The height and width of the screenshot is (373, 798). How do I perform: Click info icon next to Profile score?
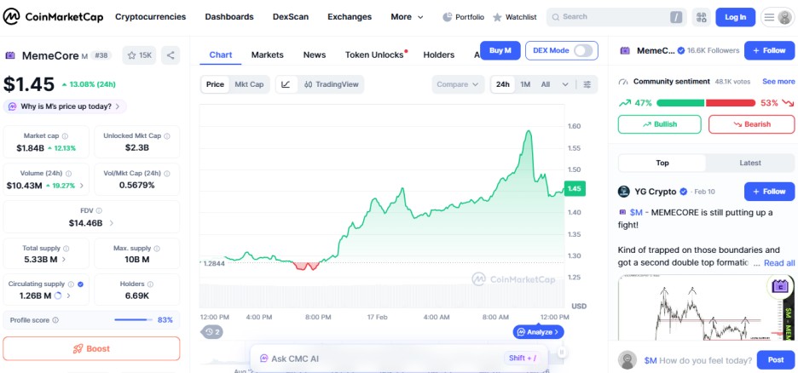[55, 320]
